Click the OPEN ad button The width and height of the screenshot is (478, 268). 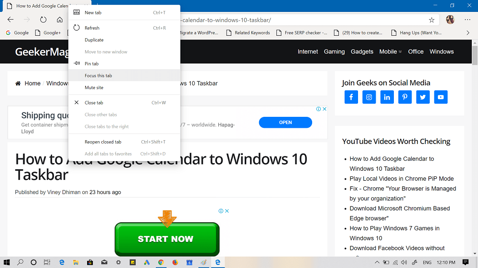285,122
